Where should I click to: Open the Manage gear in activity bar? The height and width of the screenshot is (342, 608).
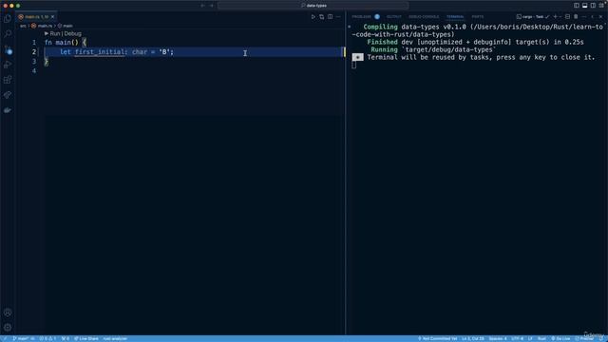[x=8, y=327]
